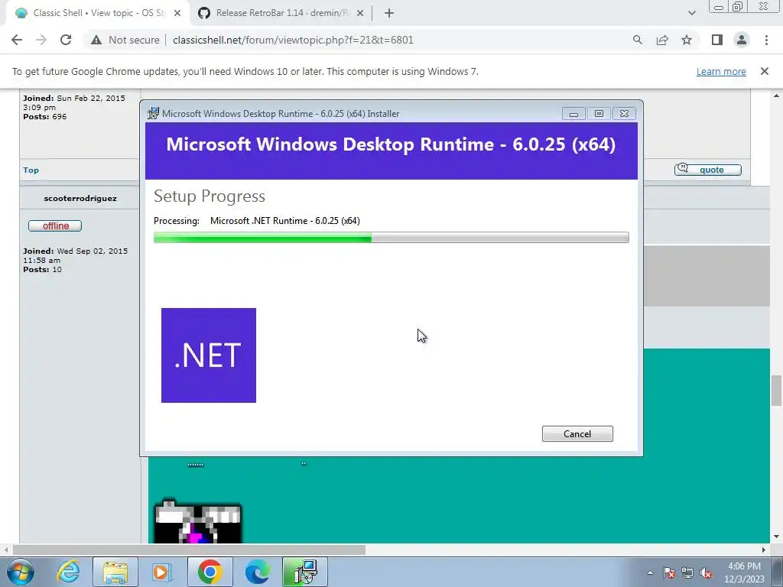Viewport: 783px width, 587px height.
Task: Open the taskbar clock and date
Action: tap(744, 572)
